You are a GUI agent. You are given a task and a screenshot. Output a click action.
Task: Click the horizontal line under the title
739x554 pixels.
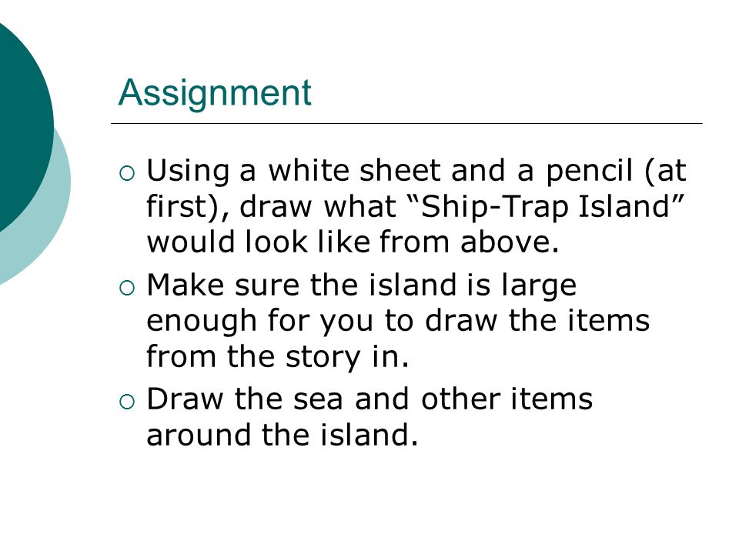(x=406, y=123)
